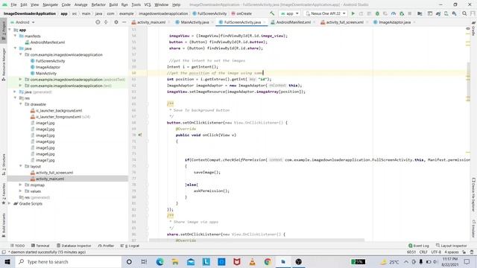Click the Collapse All icon in Project panel
This screenshot has height=268, width=477.
point(106,22)
